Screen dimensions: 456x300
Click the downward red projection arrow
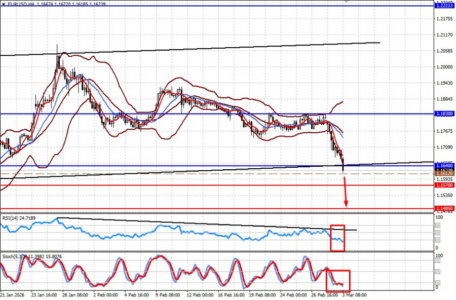346,193
